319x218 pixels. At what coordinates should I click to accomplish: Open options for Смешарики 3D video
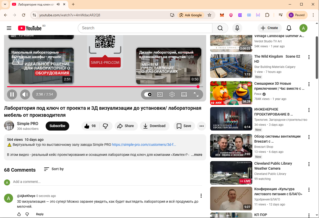(x=309, y=84)
